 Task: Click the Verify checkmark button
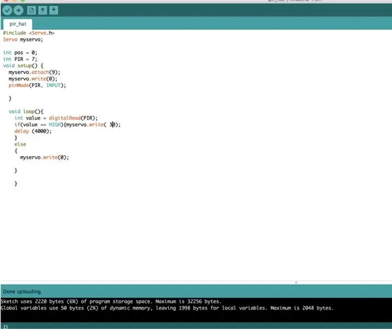tap(7, 10)
